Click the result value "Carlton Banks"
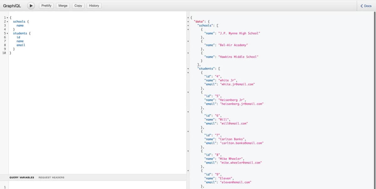 [232, 139]
